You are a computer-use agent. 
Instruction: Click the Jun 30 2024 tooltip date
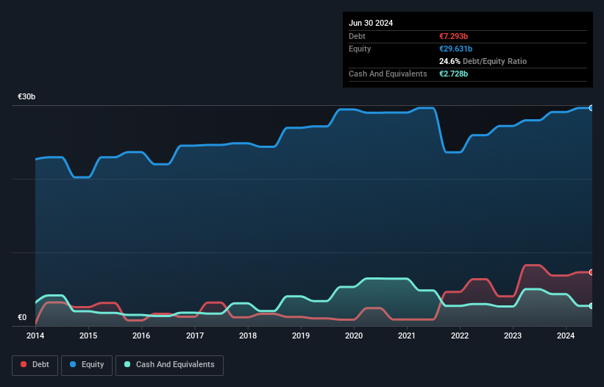pyautogui.click(x=371, y=23)
